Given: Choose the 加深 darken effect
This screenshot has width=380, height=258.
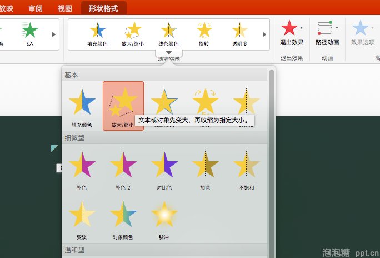Looking at the screenshot, I should tap(205, 168).
